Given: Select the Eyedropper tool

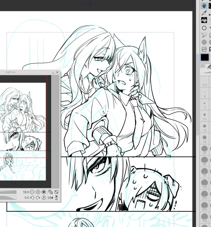Looking at the screenshot, I should 204,13.
